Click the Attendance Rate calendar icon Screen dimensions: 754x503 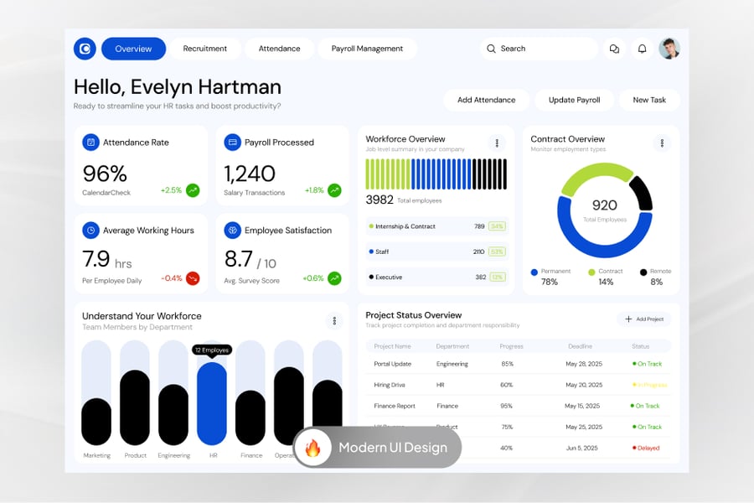90,143
